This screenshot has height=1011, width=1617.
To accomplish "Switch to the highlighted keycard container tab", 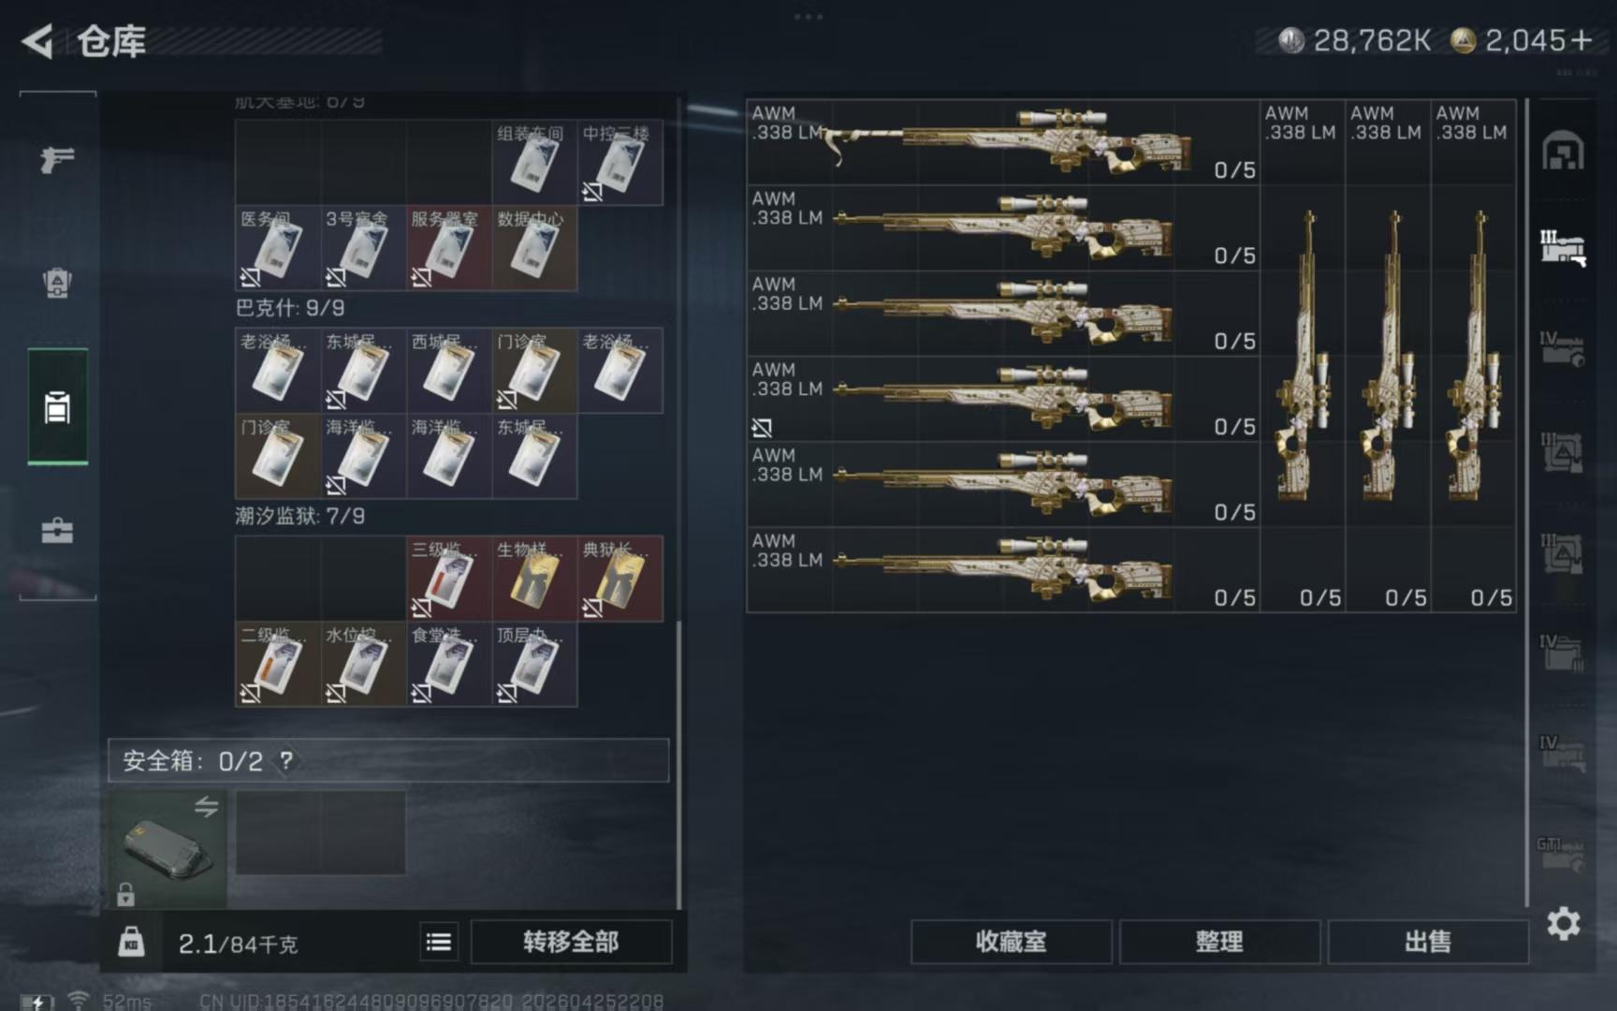I will [57, 407].
